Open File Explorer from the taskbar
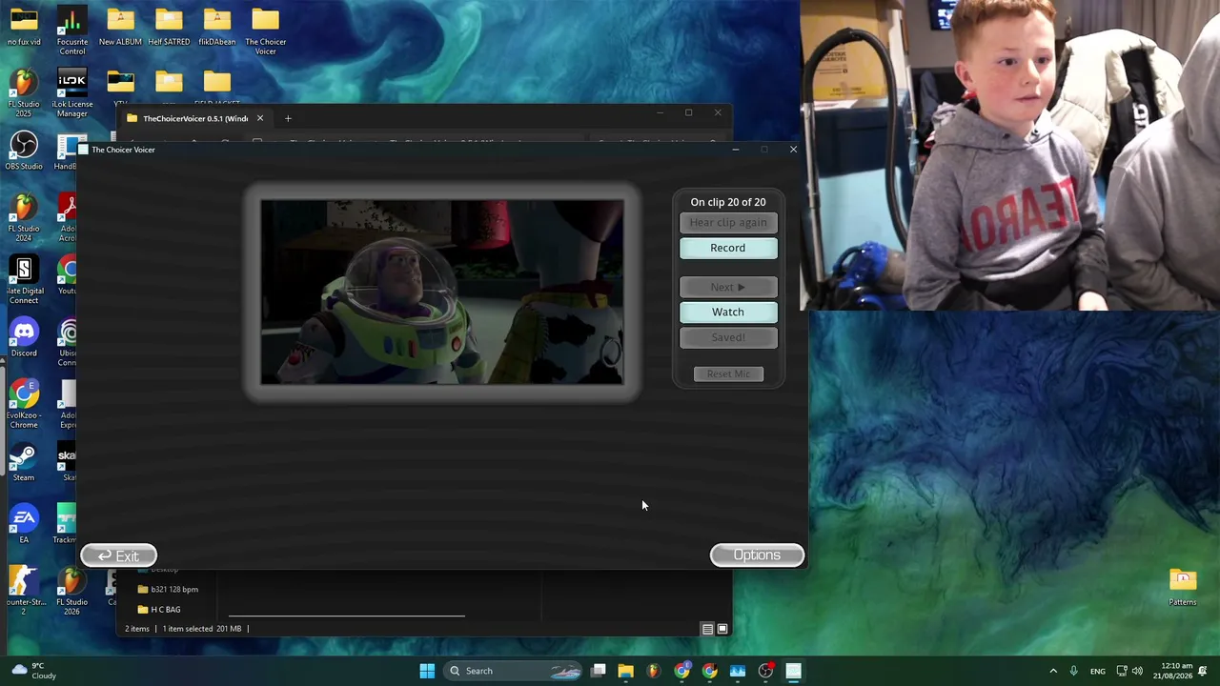 click(x=625, y=671)
